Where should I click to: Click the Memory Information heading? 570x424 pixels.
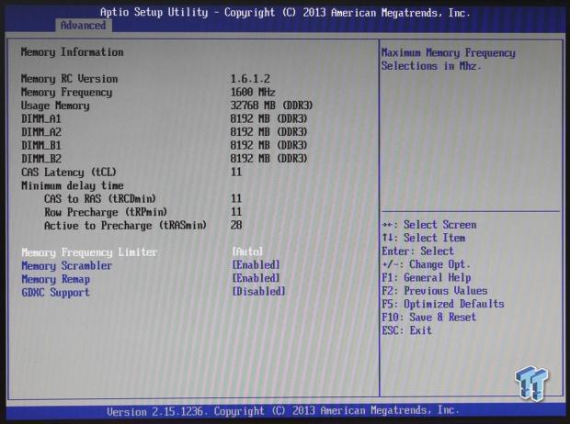click(x=72, y=52)
